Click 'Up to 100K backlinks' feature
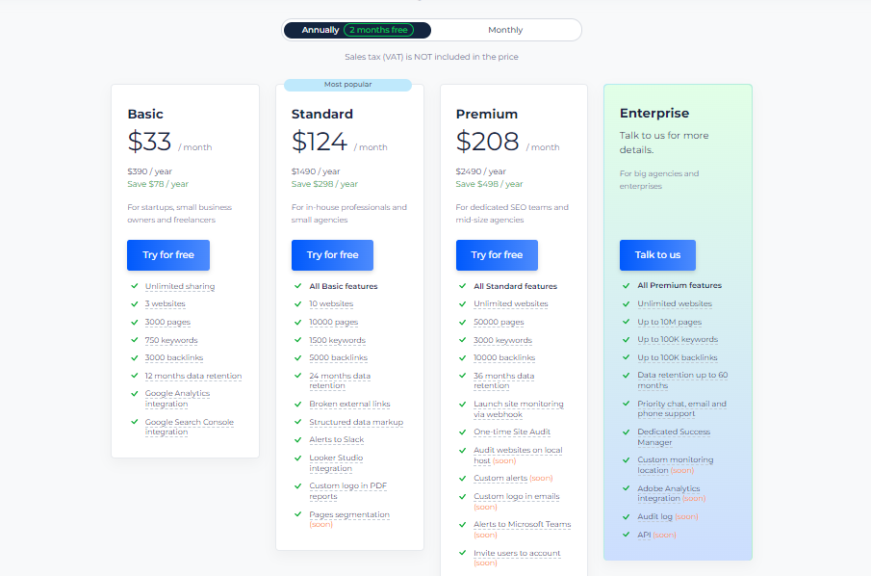 (x=678, y=357)
